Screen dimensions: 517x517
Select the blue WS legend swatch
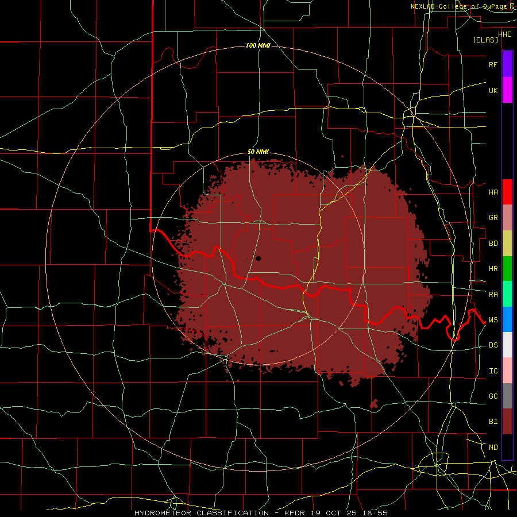coord(507,319)
